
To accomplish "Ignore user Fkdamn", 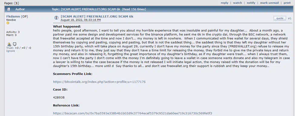I will (x=11, y=51).
